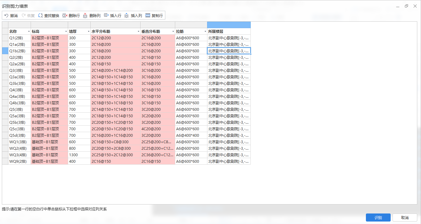Click the 删除列 delete column icon
This screenshot has height=224, width=421.
pos(85,15)
